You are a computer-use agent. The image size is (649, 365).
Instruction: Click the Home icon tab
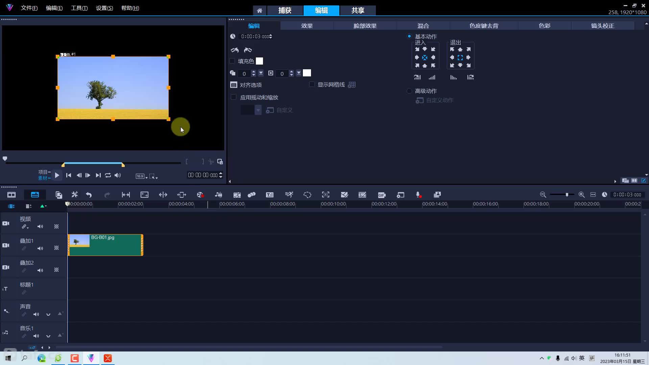click(259, 10)
